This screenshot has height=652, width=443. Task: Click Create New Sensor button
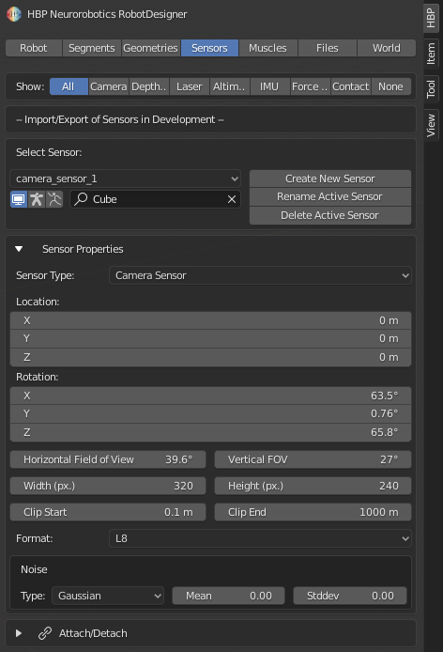(x=330, y=179)
